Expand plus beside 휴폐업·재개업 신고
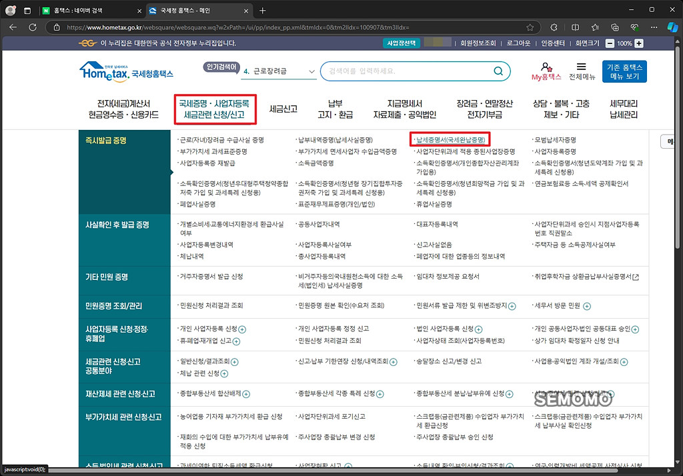 point(236,341)
